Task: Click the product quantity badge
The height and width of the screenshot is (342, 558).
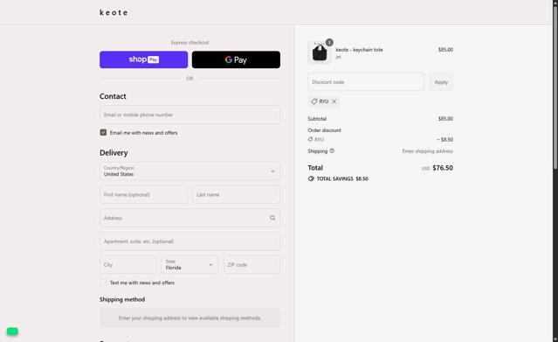Action: [x=329, y=43]
